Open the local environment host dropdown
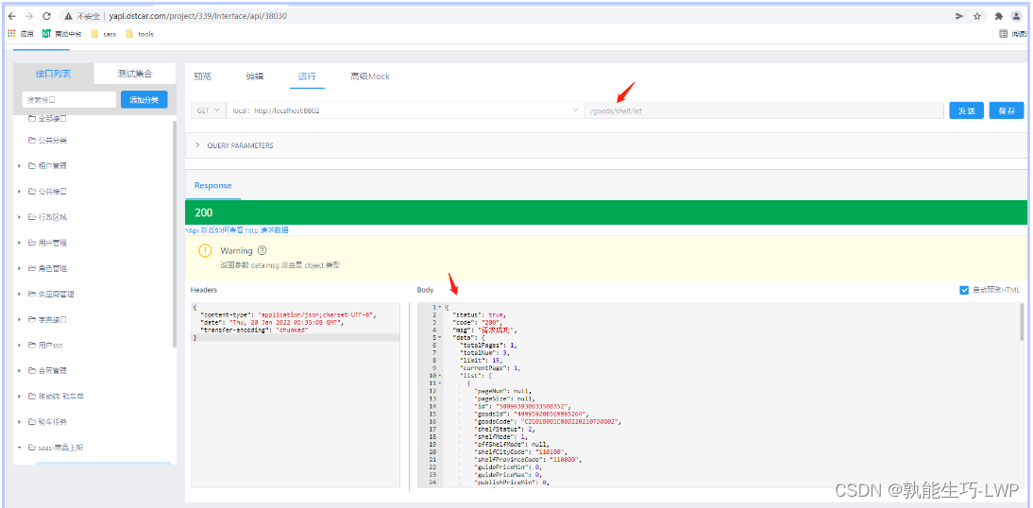This screenshot has width=1033, height=508. coord(405,110)
